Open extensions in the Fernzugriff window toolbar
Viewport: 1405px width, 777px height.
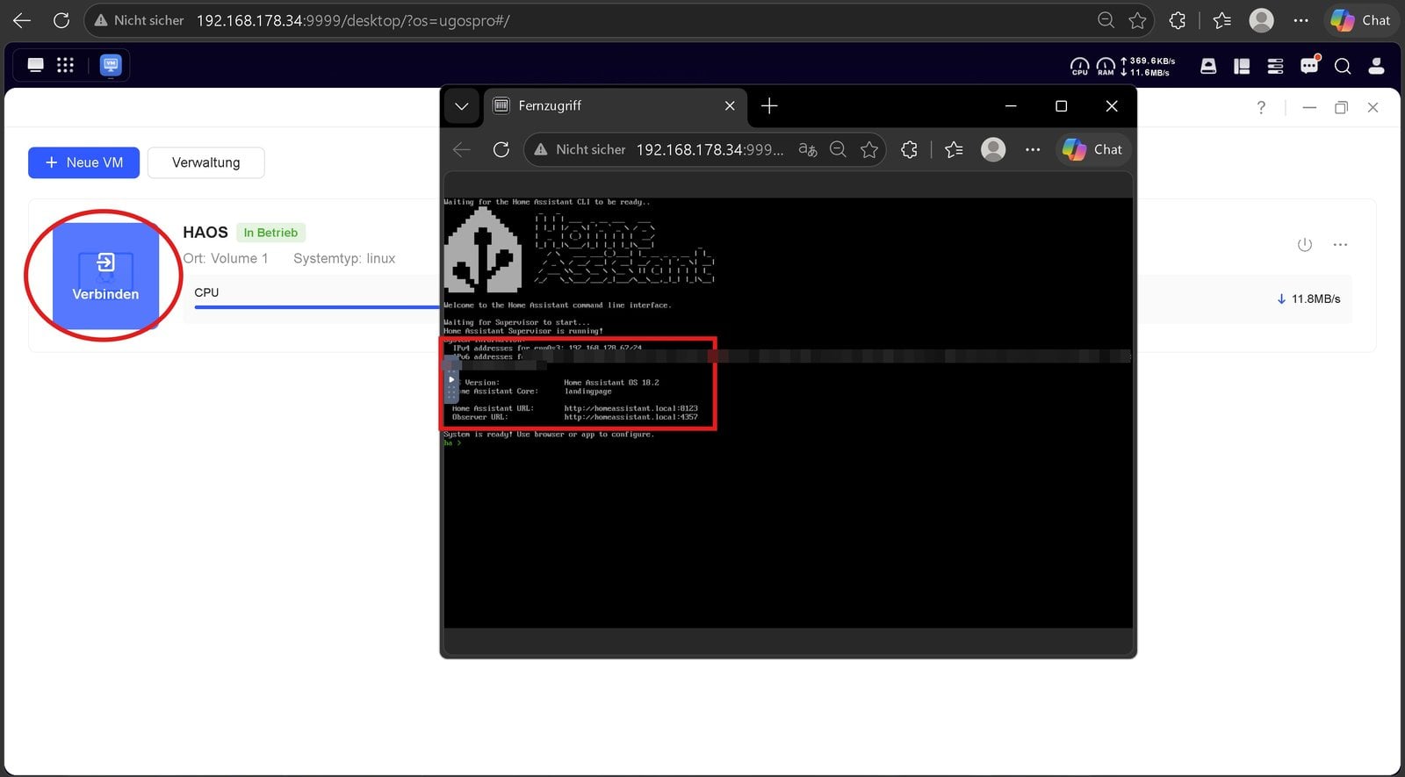pos(909,149)
